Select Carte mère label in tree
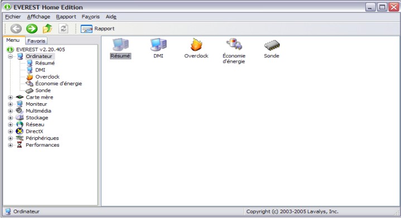 [40, 97]
